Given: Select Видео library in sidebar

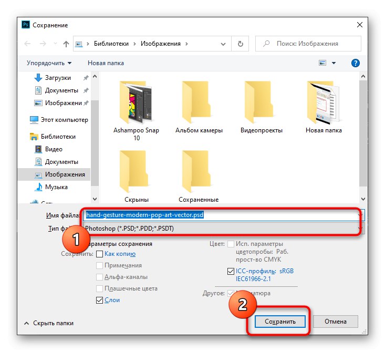Looking at the screenshot, I should point(49,149).
